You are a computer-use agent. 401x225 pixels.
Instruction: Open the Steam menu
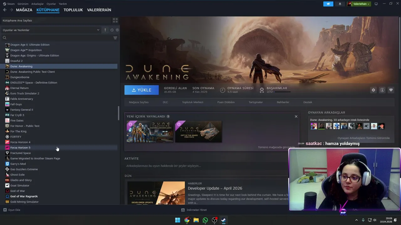tap(9, 4)
